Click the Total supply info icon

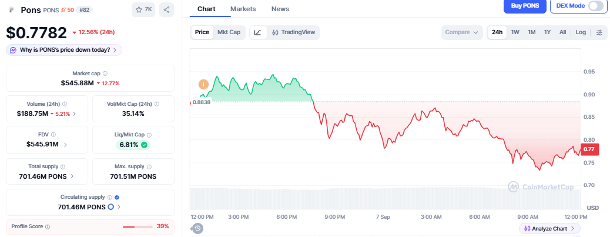pyautogui.click(x=63, y=166)
